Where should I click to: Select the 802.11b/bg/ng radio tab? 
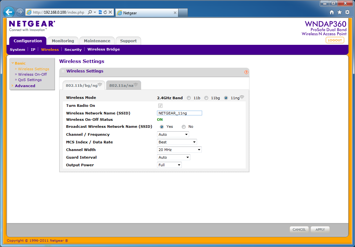click(84, 85)
